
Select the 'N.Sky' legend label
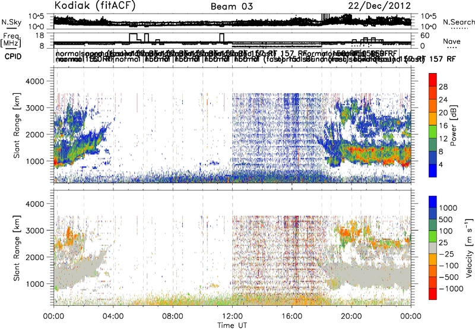11,22
